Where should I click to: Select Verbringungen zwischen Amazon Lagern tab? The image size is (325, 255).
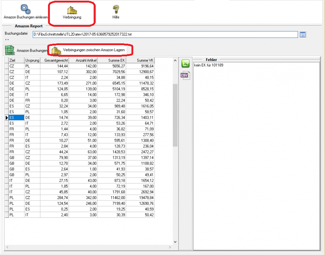click(x=92, y=50)
